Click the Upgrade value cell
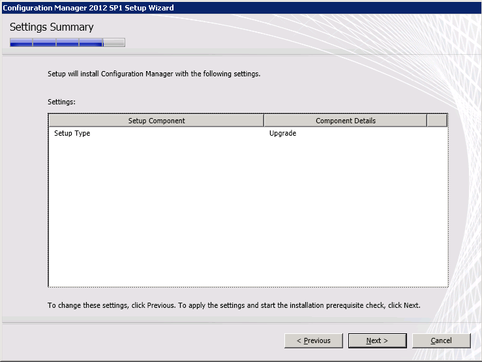Screen dimensions: 482x362 click(x=282, y=133)
